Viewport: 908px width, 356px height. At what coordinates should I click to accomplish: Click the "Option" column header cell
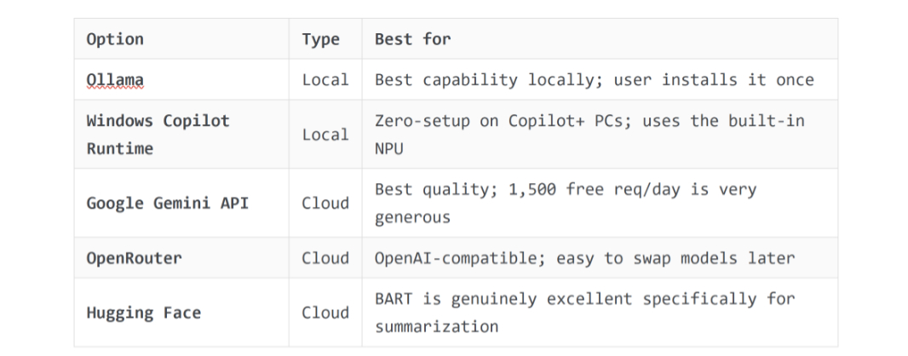tap(115, 39)
